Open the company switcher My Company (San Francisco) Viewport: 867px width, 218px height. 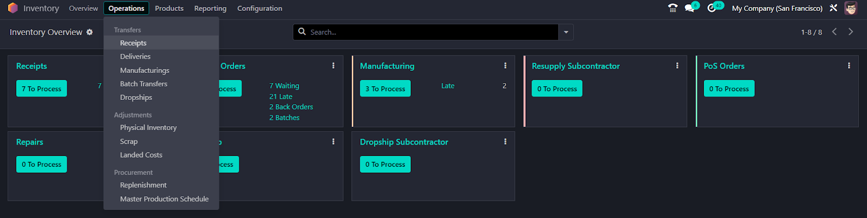pyautogui.click(x=777, y=8)
